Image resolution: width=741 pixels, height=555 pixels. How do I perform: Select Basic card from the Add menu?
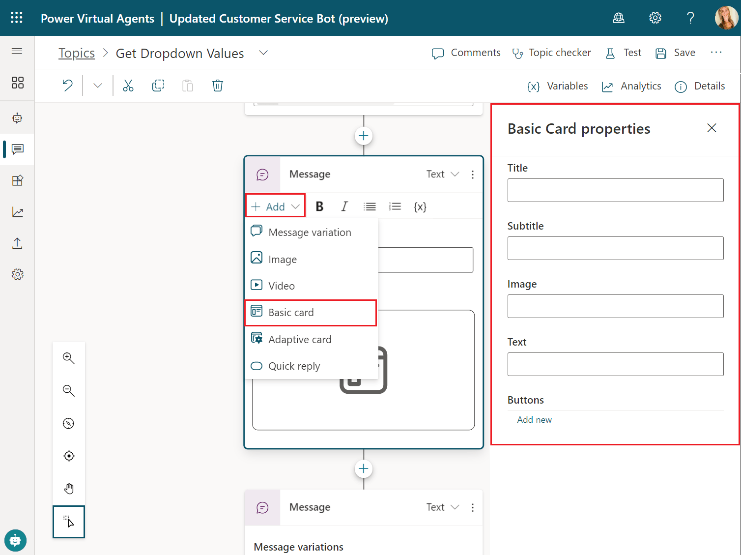(311, 313)
